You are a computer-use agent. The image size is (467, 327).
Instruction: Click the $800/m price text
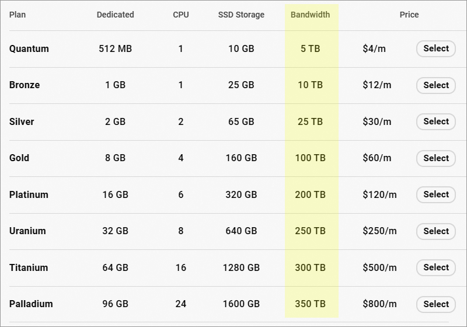pos(379,304)
